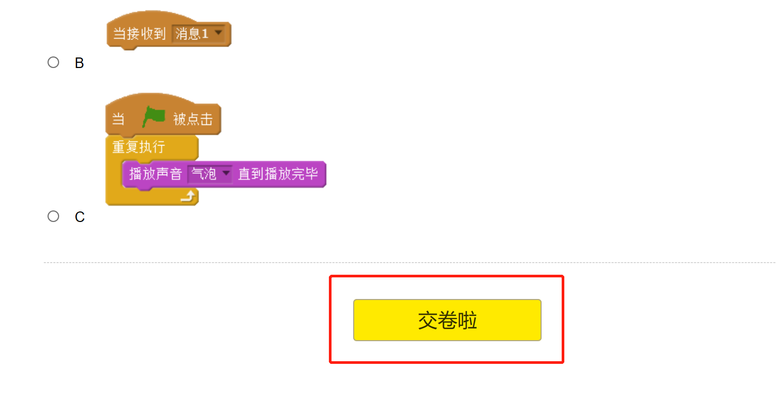The width and height of the screenshot is (776, 415).
Task: Click the 被点击 text beside flag
Action: [193, 119]
